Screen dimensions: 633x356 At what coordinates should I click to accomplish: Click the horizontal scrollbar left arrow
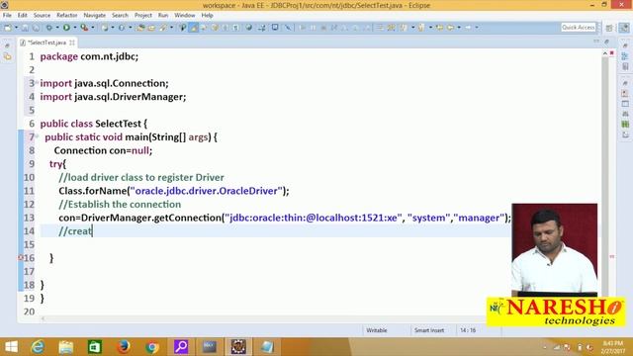point(44,318)
